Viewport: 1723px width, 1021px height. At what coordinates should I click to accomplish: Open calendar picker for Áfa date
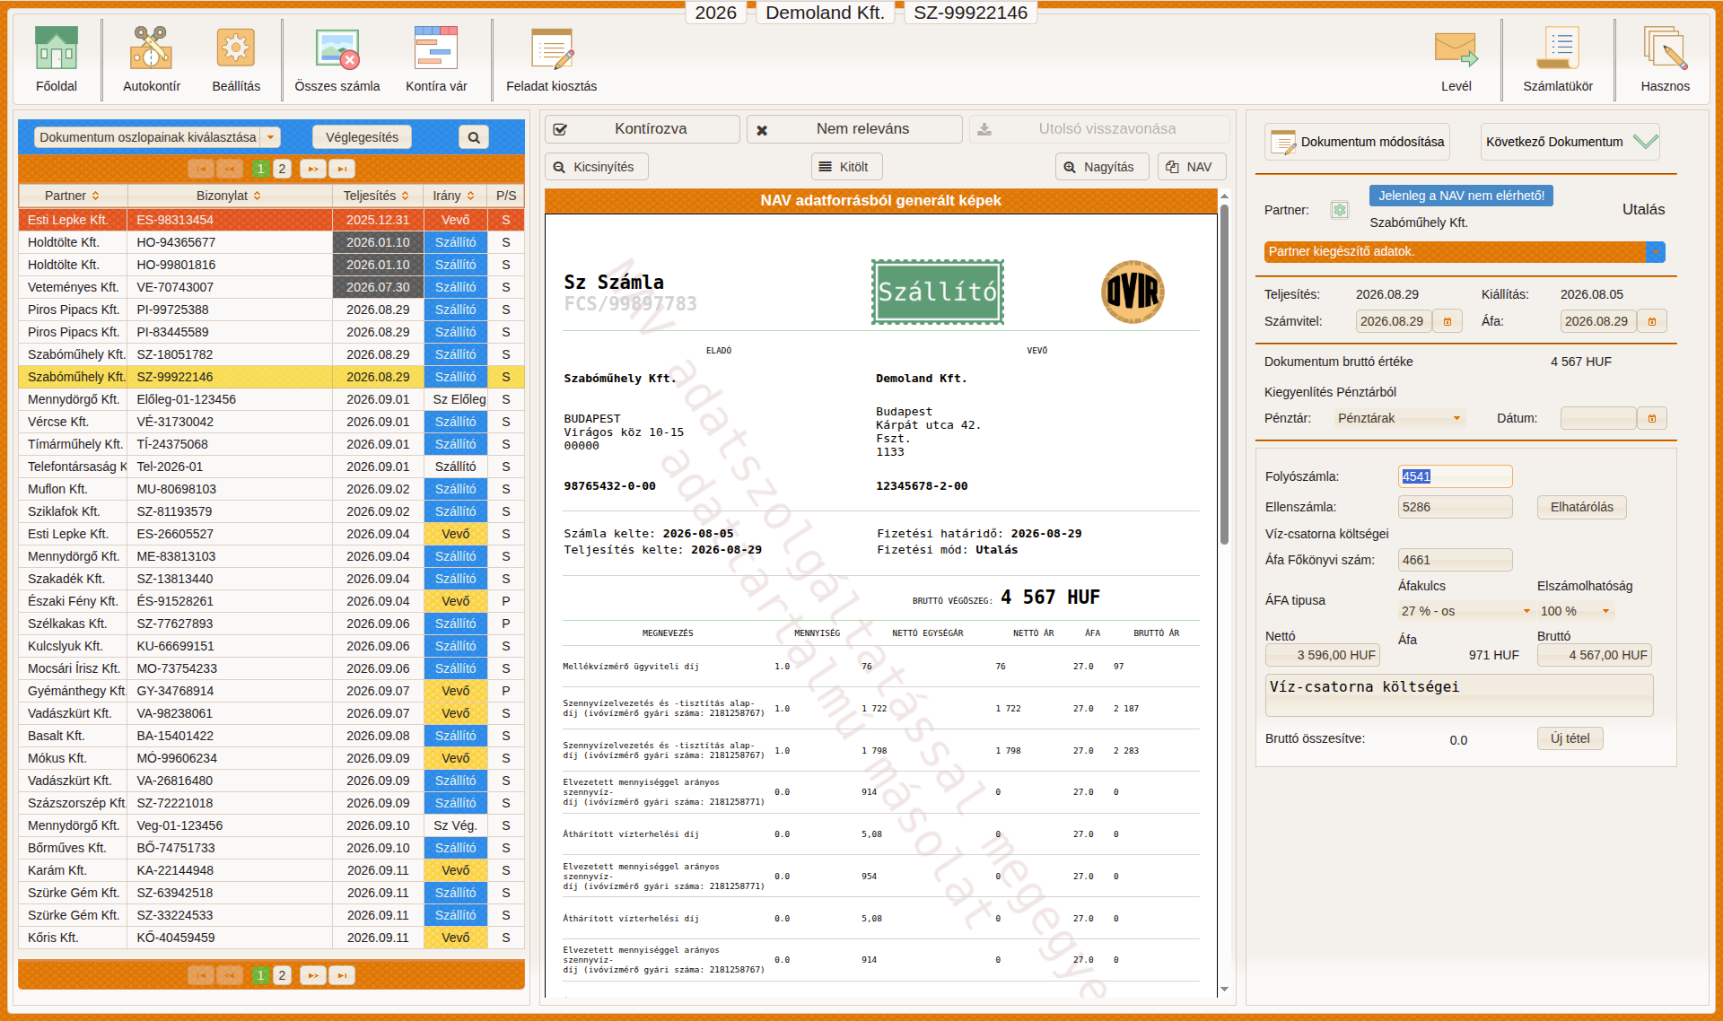coord(1652,321)
